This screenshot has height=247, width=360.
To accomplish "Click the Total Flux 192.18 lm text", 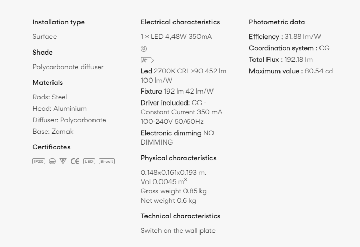I will tap(281, 60).
